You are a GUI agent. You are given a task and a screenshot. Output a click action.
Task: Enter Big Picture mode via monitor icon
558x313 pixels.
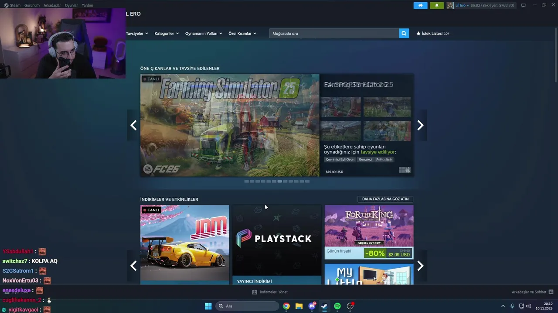pos(523,5)
